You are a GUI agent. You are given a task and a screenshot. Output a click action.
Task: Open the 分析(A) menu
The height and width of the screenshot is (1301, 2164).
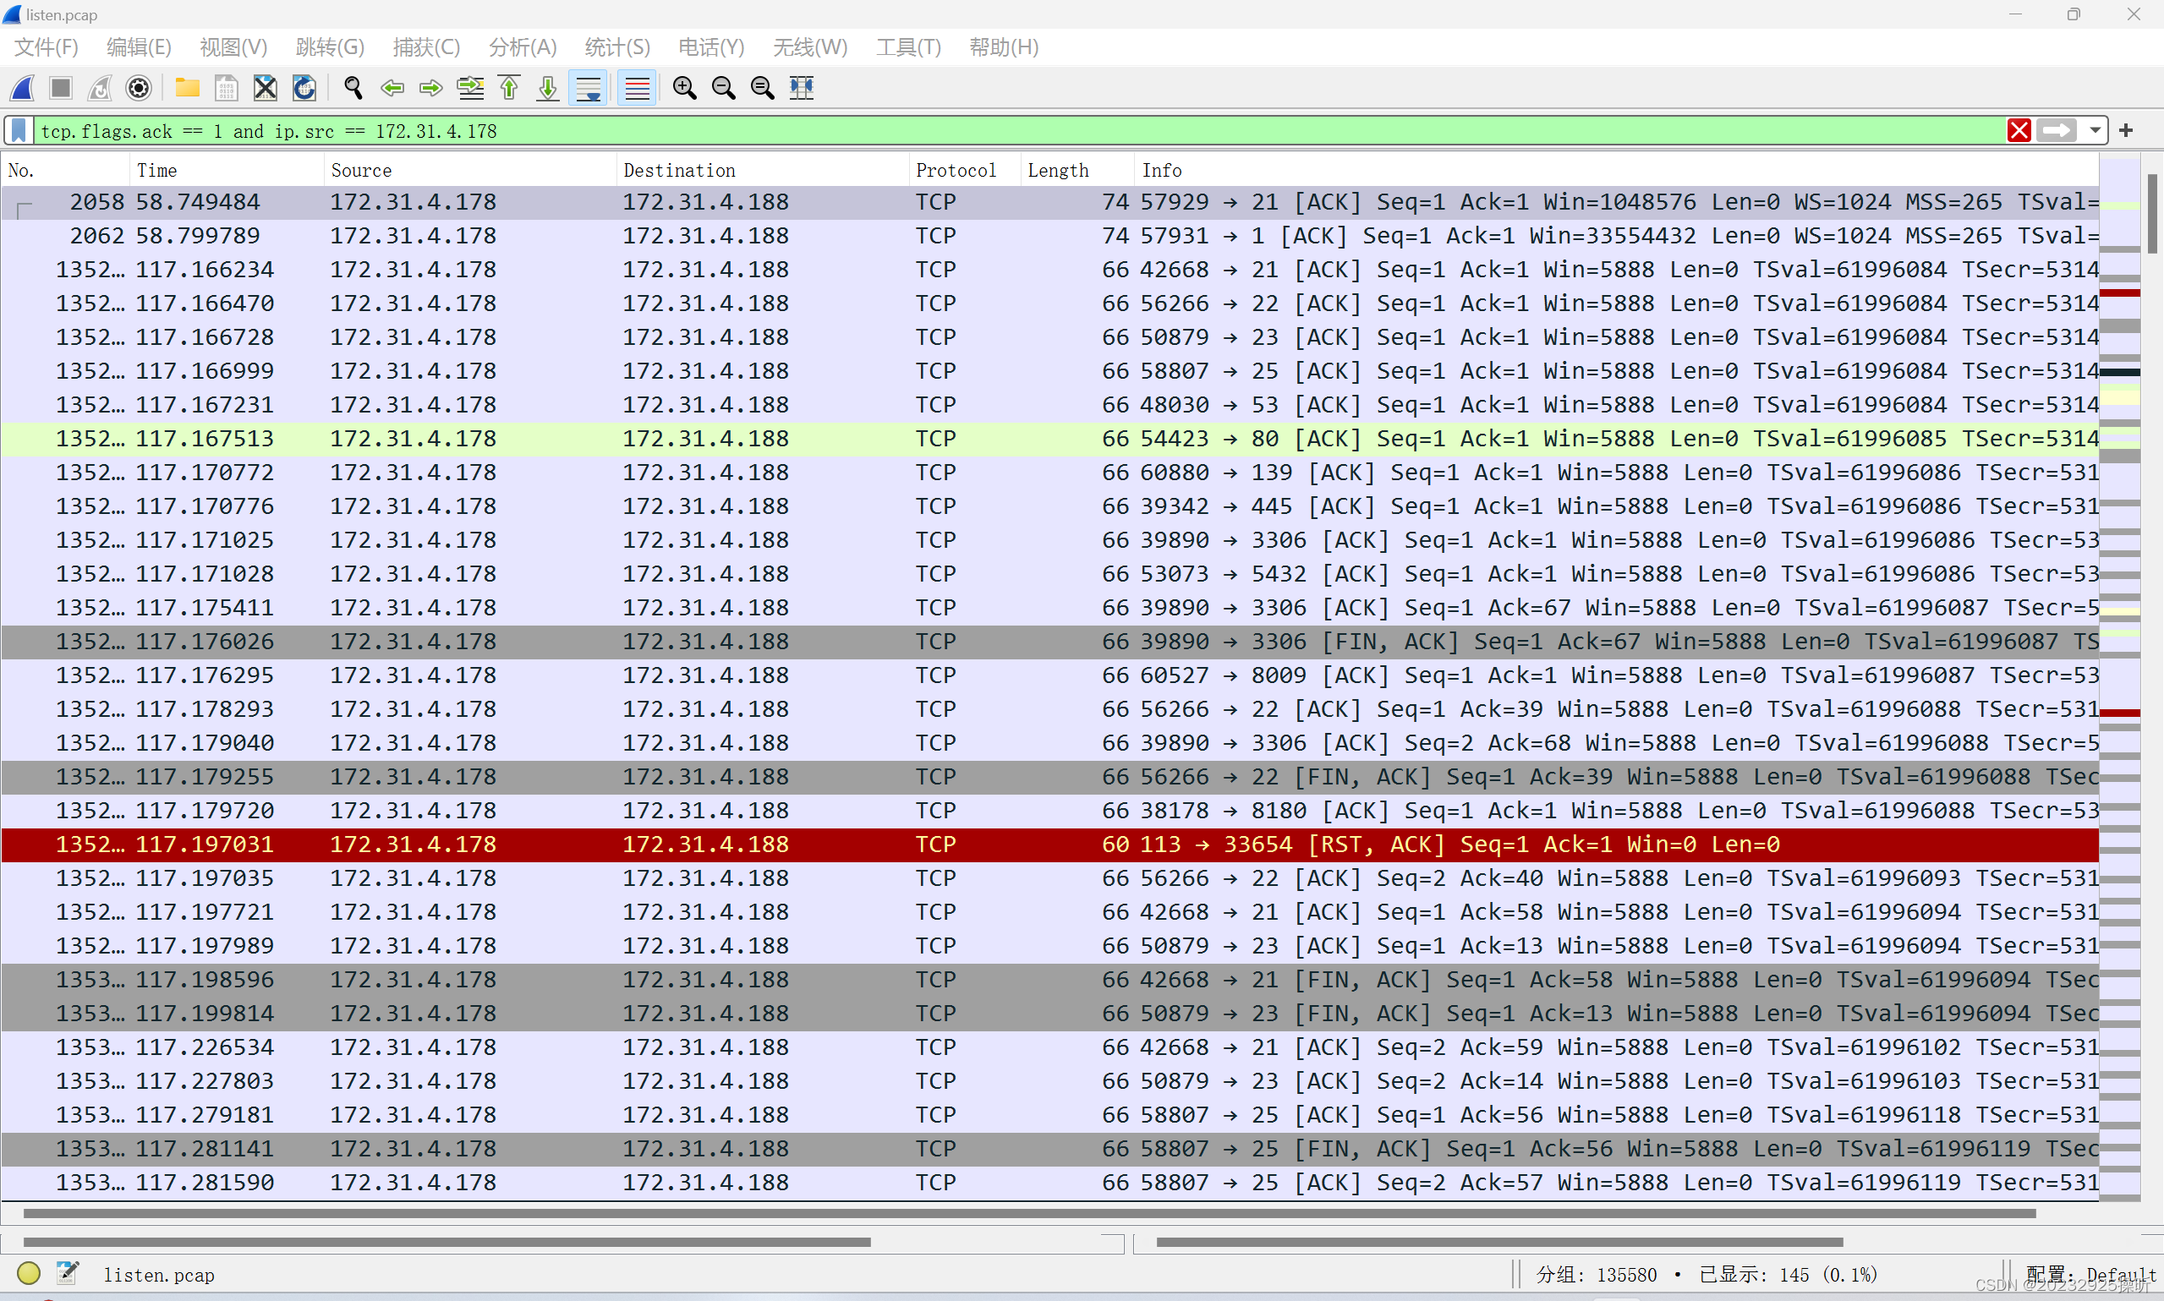(523, 46)
